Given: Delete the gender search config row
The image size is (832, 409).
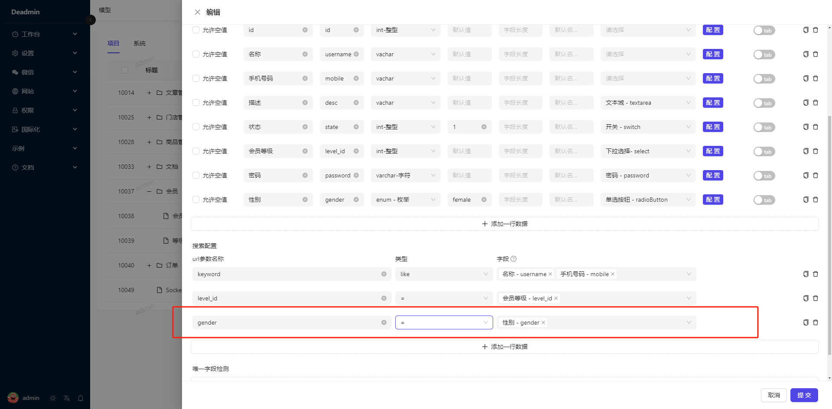Looking at the screenshot, I should point(816,322).
